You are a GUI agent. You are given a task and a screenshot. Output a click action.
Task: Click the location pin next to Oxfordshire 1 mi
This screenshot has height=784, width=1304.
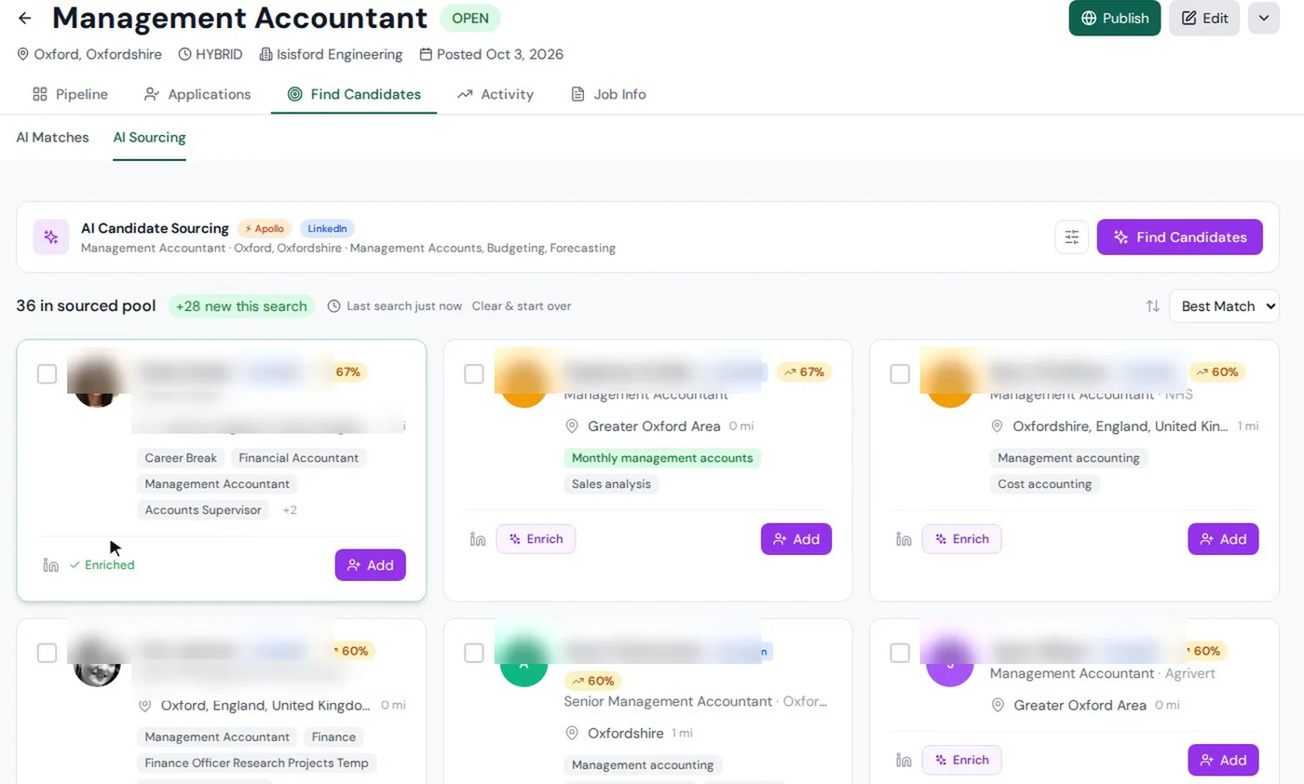click(572, 733)
